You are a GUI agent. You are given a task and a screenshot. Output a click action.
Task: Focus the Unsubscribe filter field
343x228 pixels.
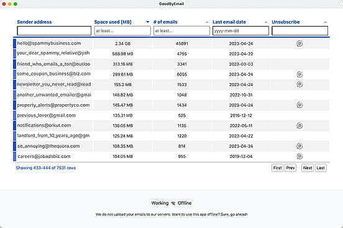[x=300, y=31]
